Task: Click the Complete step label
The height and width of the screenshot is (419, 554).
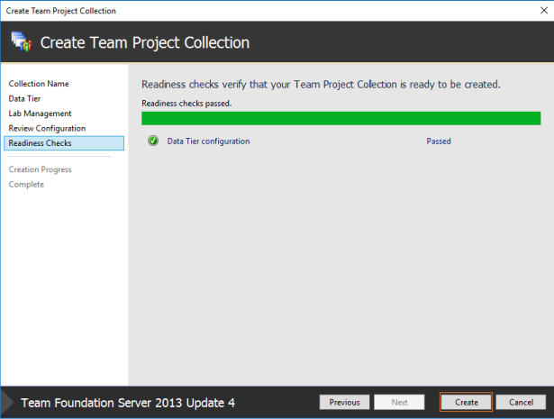Action: pyautogui.click(x=26, y=185)
